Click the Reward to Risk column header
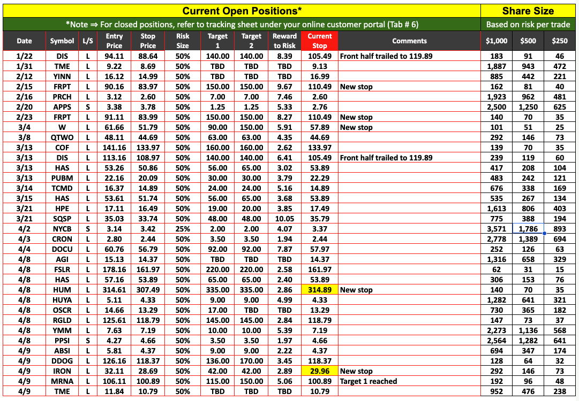This screenshot has width=579, height=401. click(x=285, y=41)
